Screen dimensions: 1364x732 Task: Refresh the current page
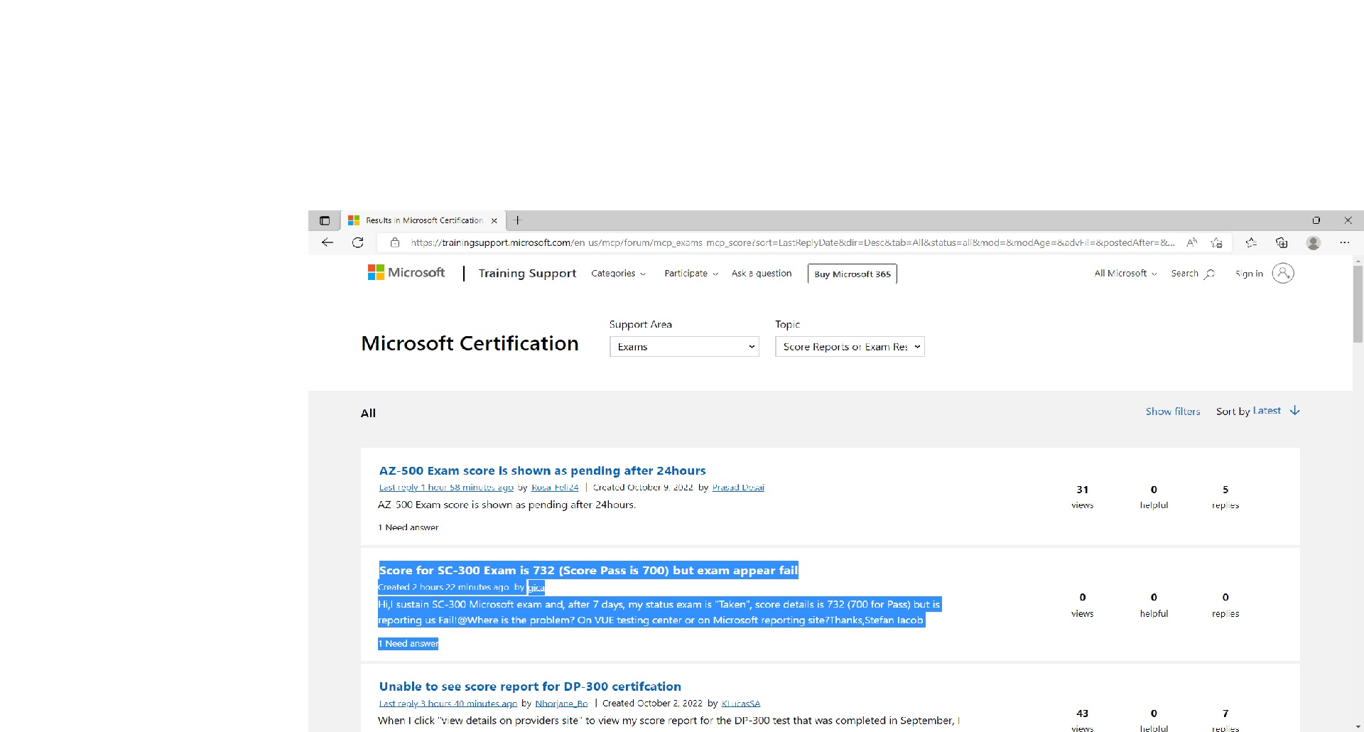pyautogui.click(x=358, y=242)
